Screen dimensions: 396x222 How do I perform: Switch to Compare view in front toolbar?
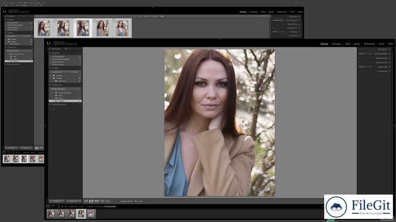(x=97, y=201)
